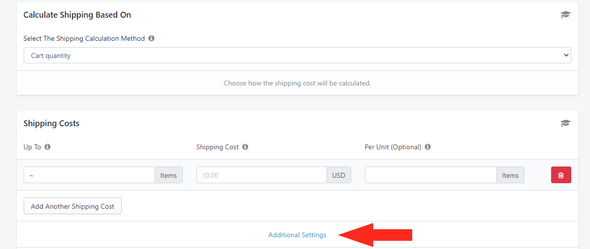This screenshot has height=249, width=590.
Task: Open tutorial icon in Calculate Shipping Based On section
Action: (x=565, y=15)
